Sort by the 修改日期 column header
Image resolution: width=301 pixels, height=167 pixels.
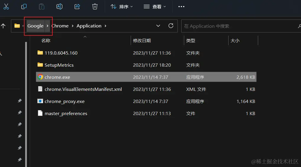click(142, 41)
